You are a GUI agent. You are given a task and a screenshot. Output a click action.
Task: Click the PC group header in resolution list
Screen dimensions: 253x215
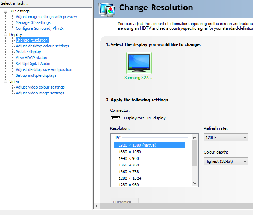(x=118, y=138)
